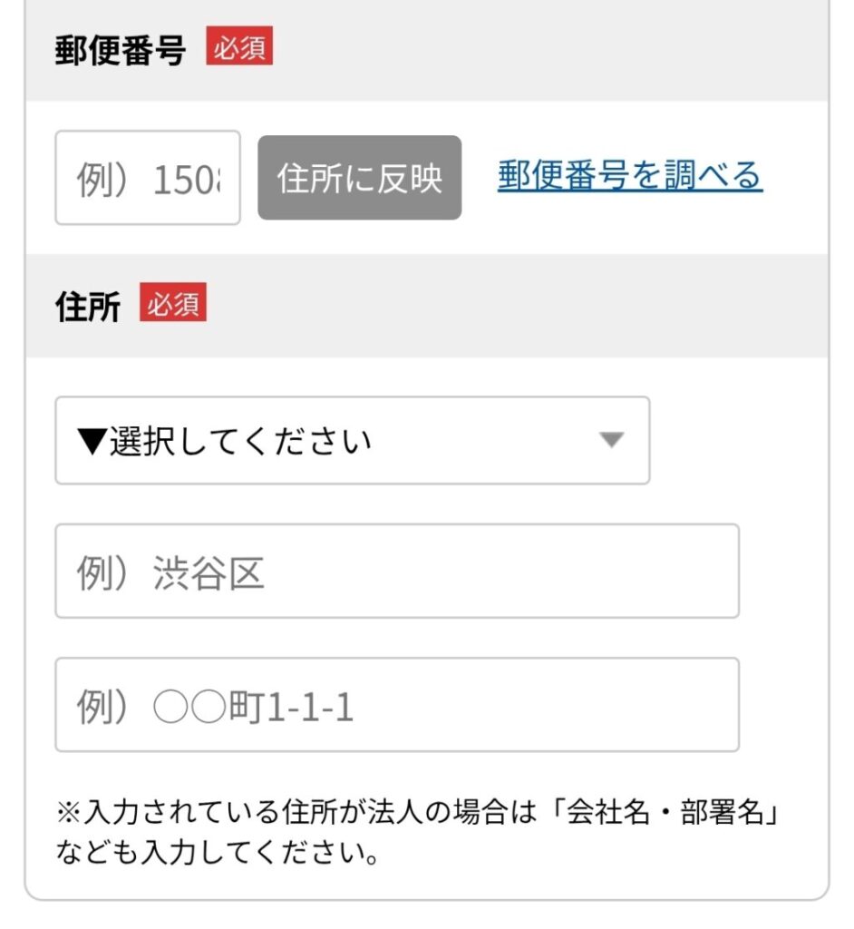Open the ▼選択してください prefecture dropdown

(352, 441)
